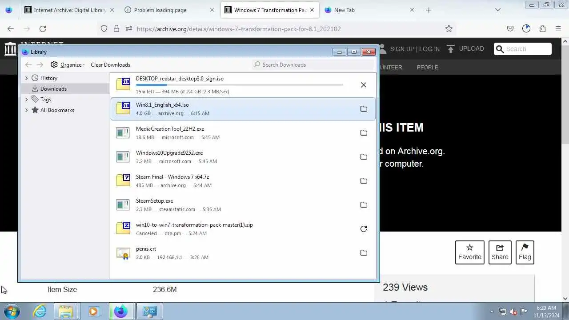Open a new browser tab
This screenshot has height=320, width=569.
point(429,10)
